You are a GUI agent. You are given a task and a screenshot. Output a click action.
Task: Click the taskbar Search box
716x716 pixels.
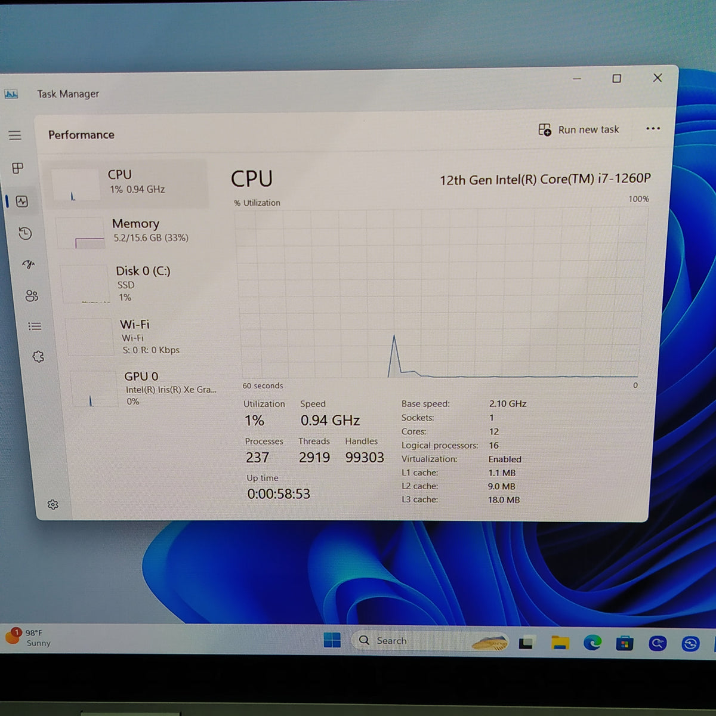431,641
